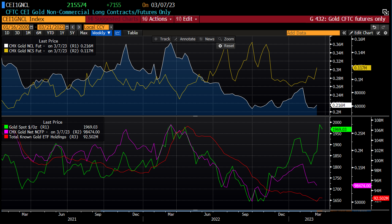The image size is (392, 224).
Task: Click the green Gold Spot legend swatch
Action: 6,127
